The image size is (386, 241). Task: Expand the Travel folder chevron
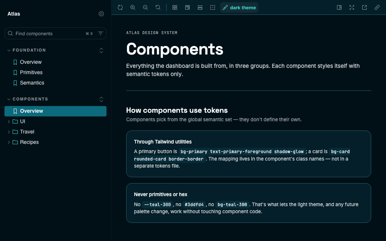coord(9,132)
